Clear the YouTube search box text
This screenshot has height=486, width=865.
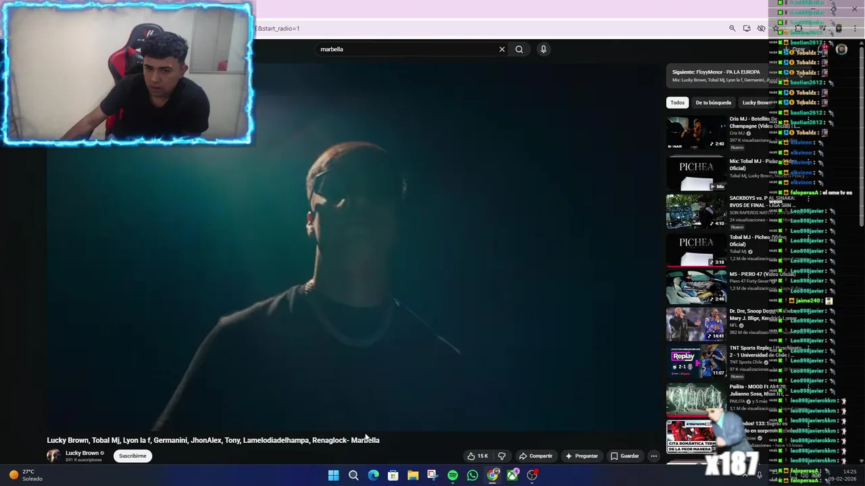502,49
